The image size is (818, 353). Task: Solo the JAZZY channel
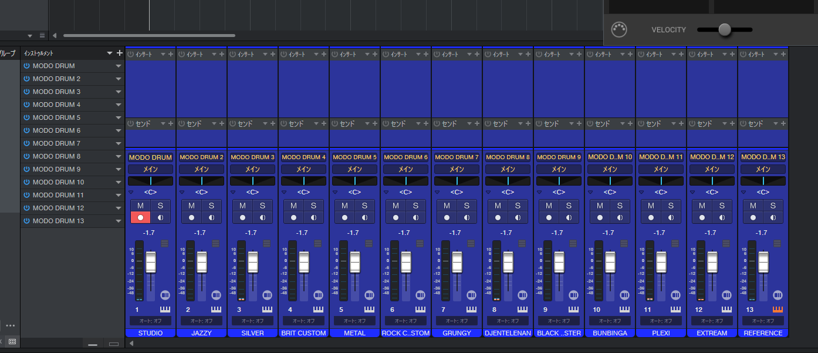[211, 206]
